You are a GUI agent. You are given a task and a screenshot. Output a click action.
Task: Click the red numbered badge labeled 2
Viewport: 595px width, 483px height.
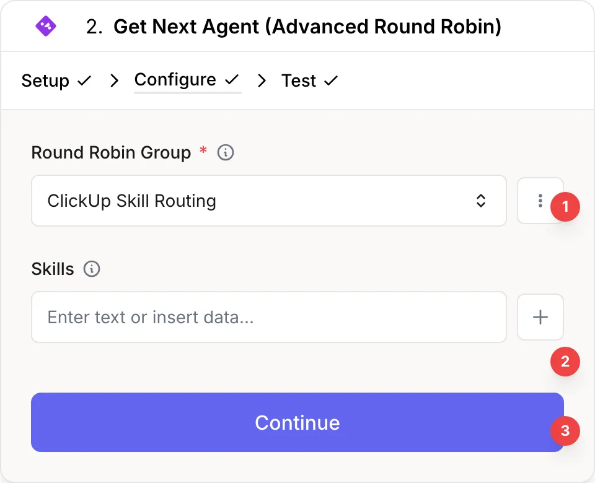(x=565, y=362)
